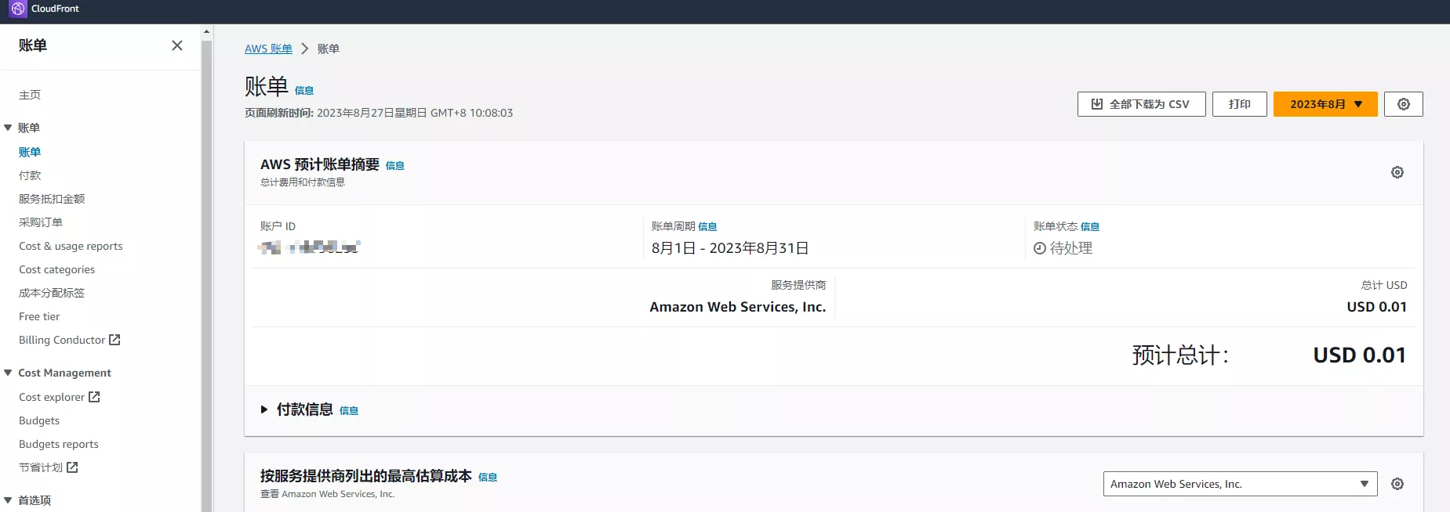Screen dimensions: 1450x512
Task: Open 主页 in the sidebar
Action: click(x=30, y=95)
